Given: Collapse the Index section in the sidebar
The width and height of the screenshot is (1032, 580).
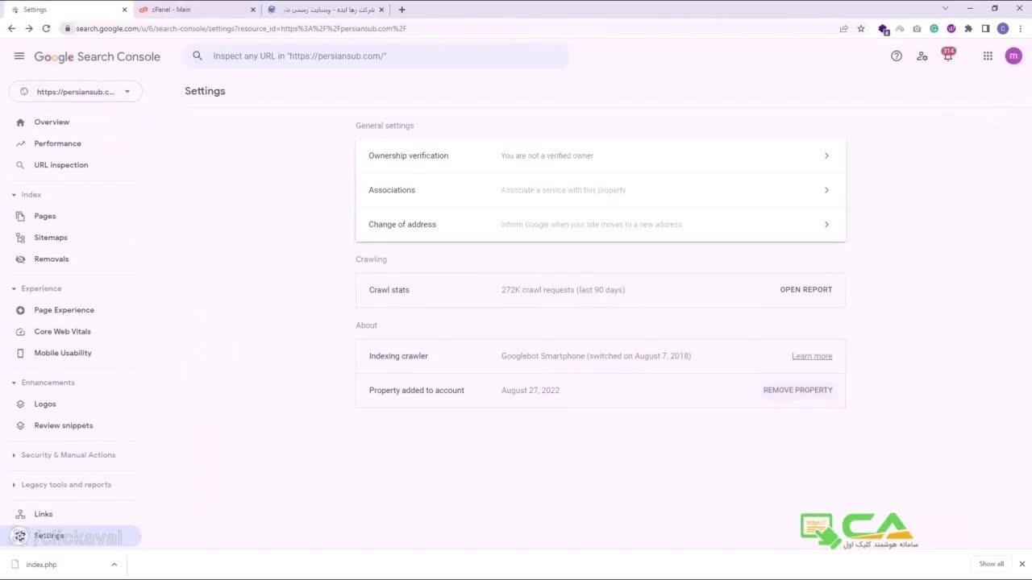Looking at the screenshot, I should tap(14, 195).
